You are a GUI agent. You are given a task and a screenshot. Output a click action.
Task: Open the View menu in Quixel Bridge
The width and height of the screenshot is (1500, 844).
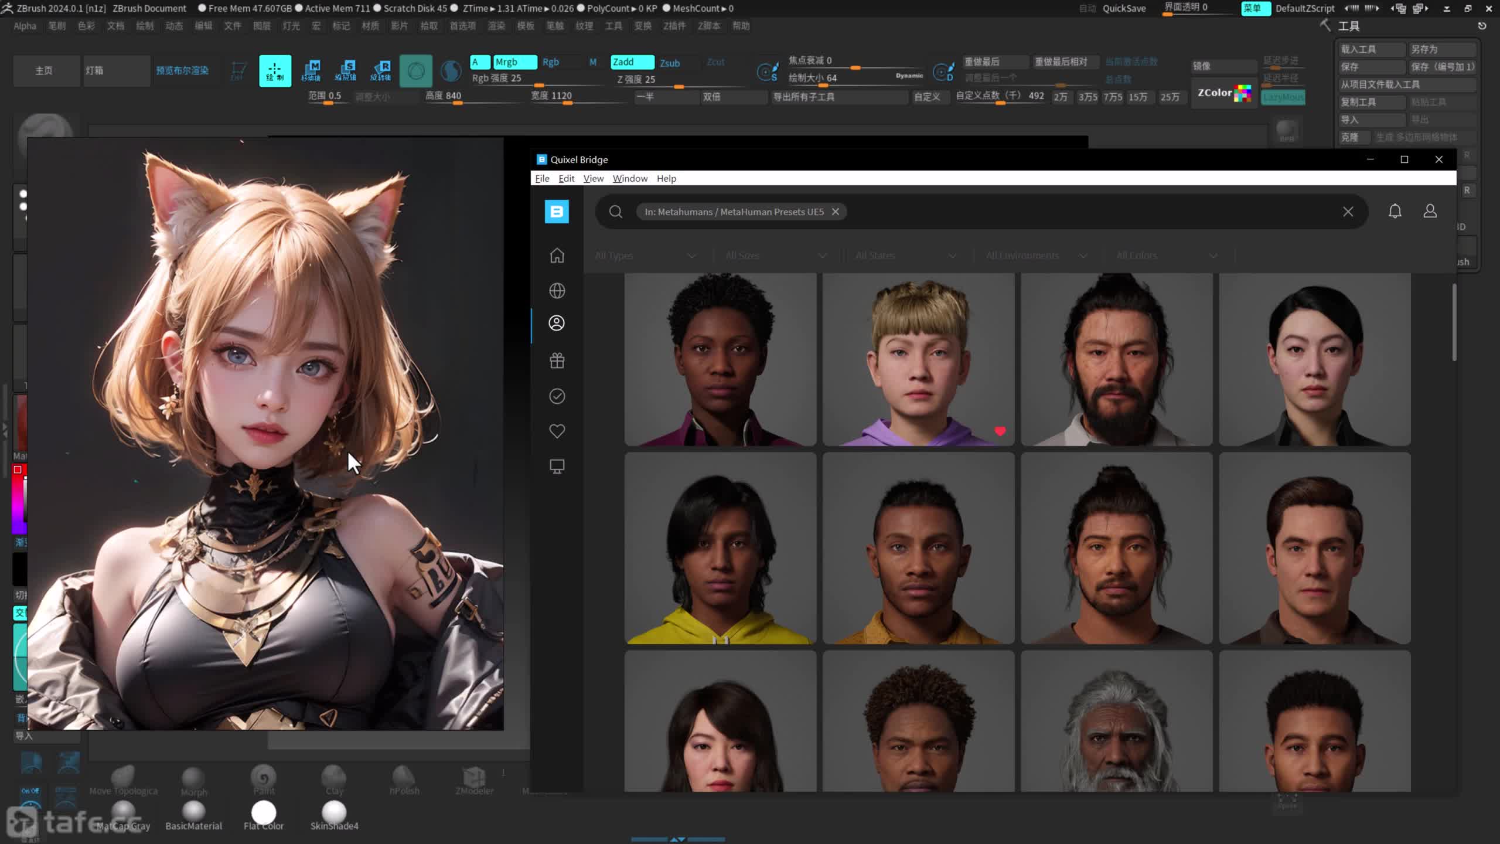pos(593,178)
